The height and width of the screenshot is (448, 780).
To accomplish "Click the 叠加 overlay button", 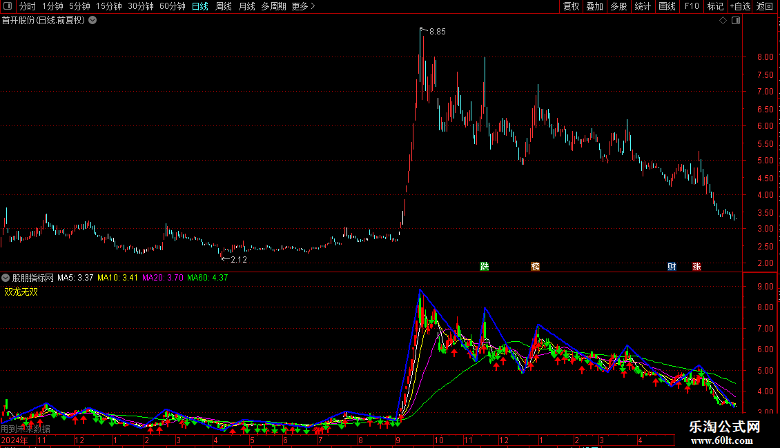I will point(595,6).
